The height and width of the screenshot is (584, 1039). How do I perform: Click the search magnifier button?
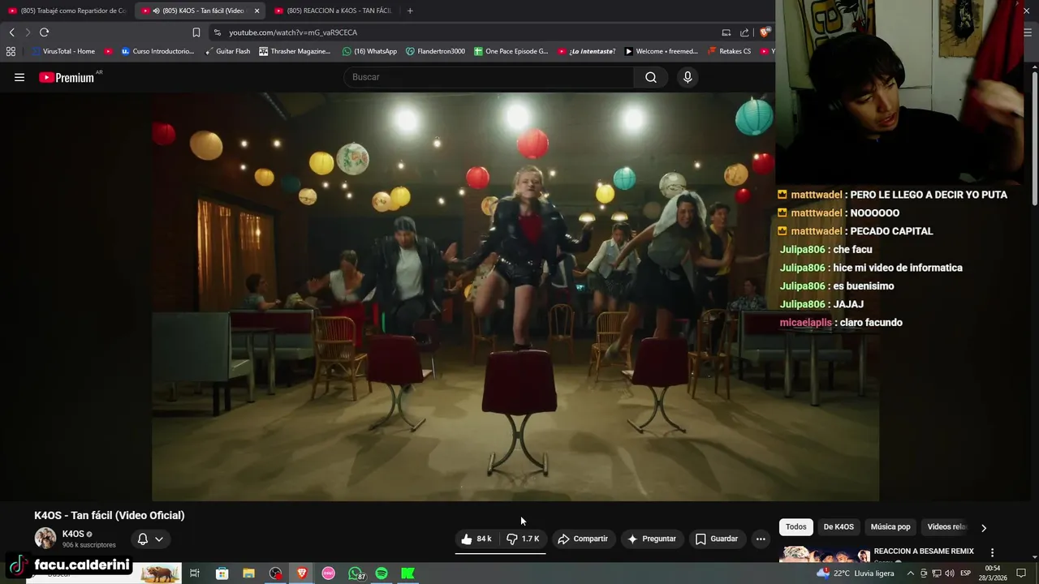pos(650,77)
